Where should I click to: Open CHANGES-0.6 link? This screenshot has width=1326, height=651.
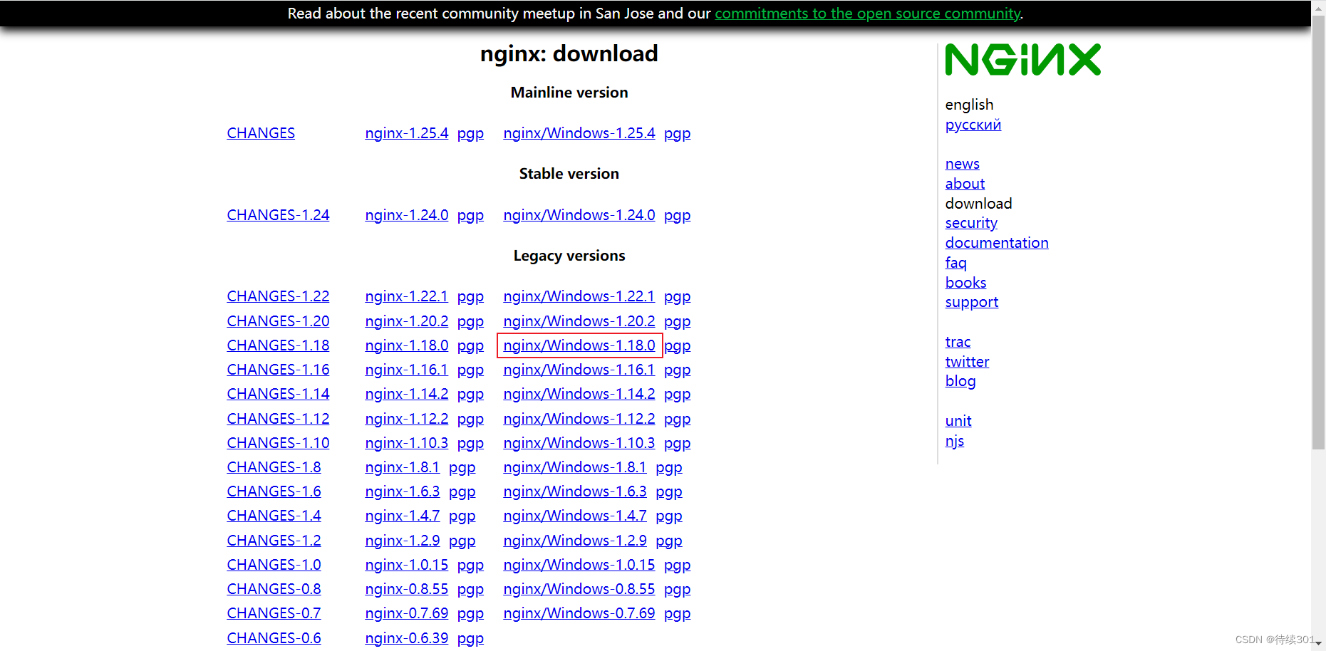274,638
